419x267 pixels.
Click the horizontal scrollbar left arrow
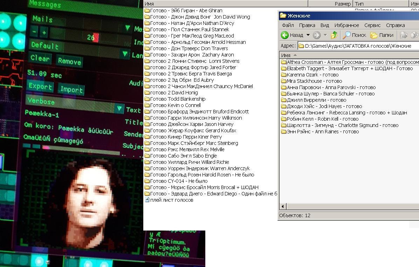(283, 206)
